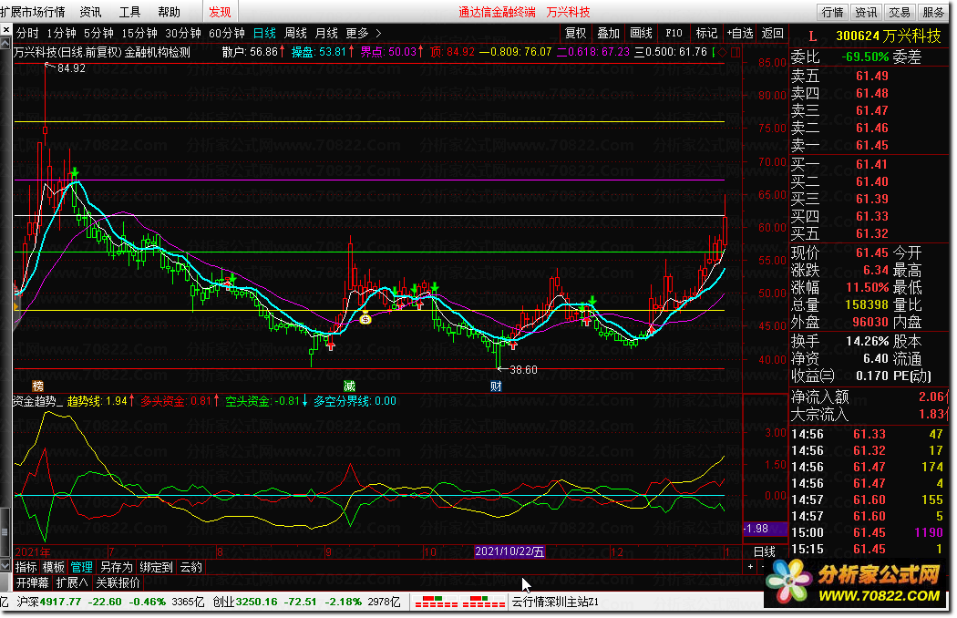Click the left red-green connection indicator in status bar
Screen dimensions: 957x618
coord(436,602)
